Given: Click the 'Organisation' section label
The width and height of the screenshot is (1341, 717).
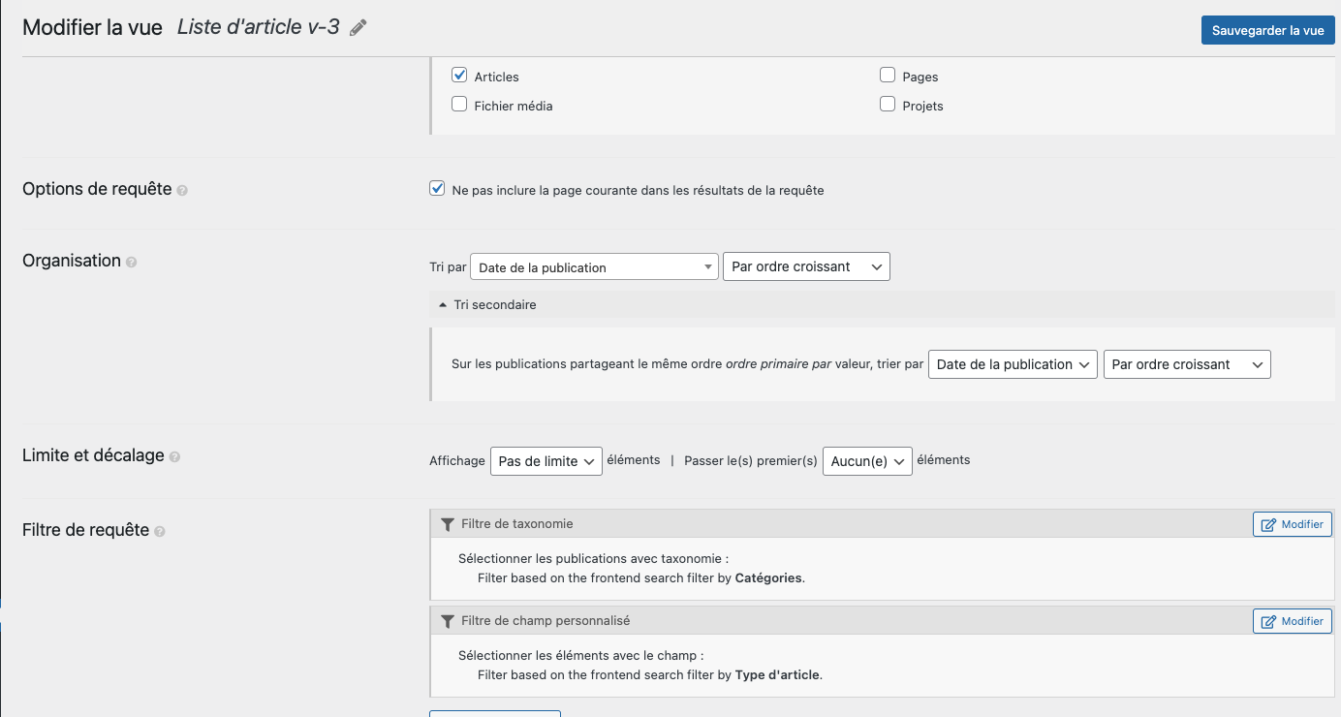Looking at the screenshot, I should (x=72, y=261).
